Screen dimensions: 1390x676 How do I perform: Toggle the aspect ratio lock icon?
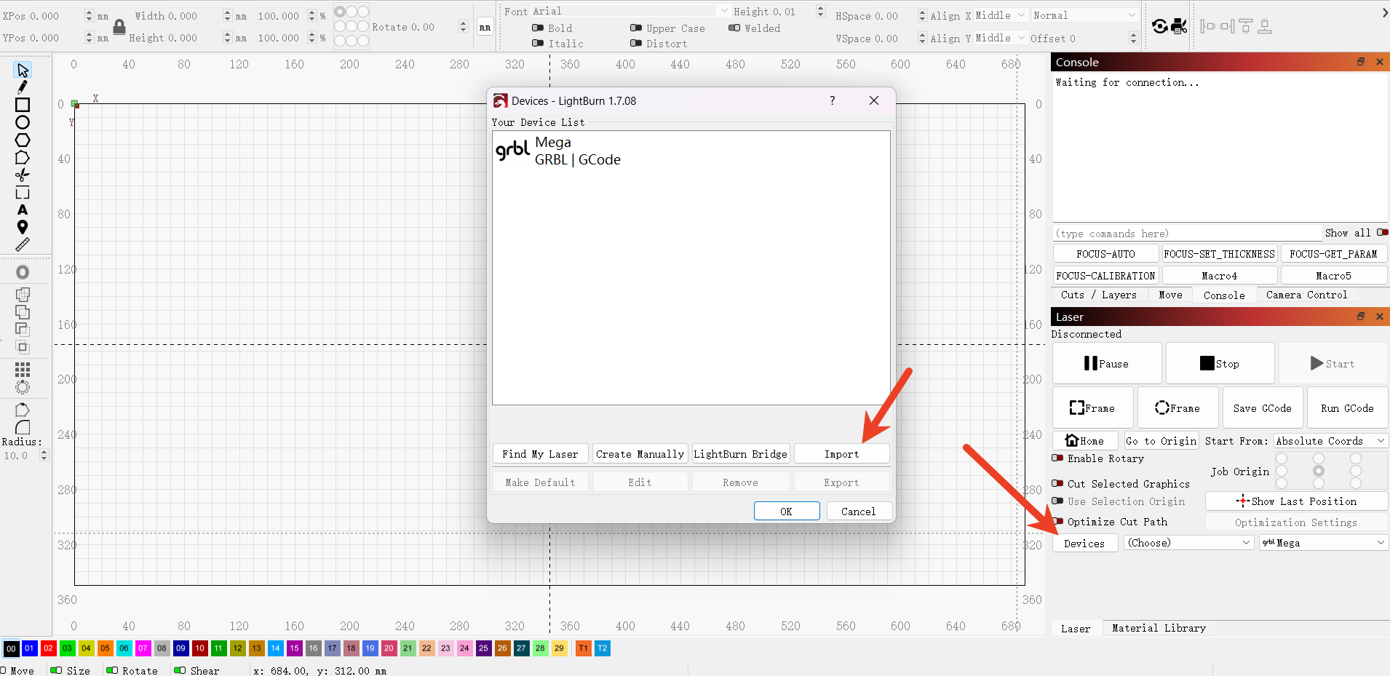click(119, 27)
